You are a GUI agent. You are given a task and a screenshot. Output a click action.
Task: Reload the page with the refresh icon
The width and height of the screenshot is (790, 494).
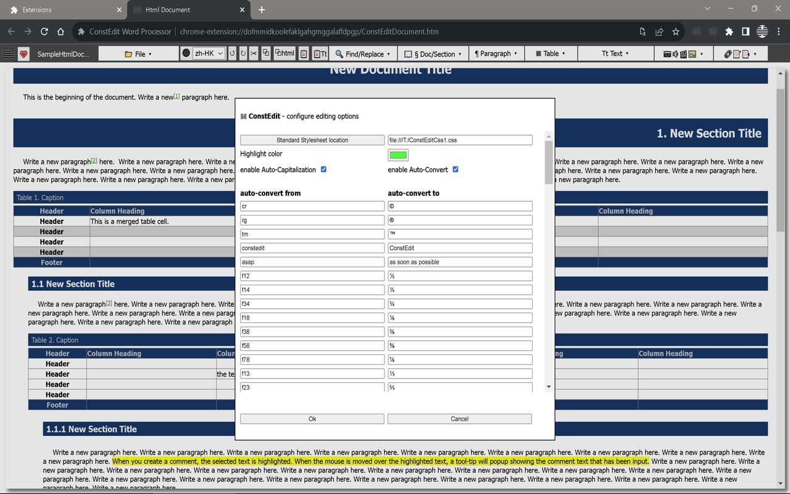44,31
